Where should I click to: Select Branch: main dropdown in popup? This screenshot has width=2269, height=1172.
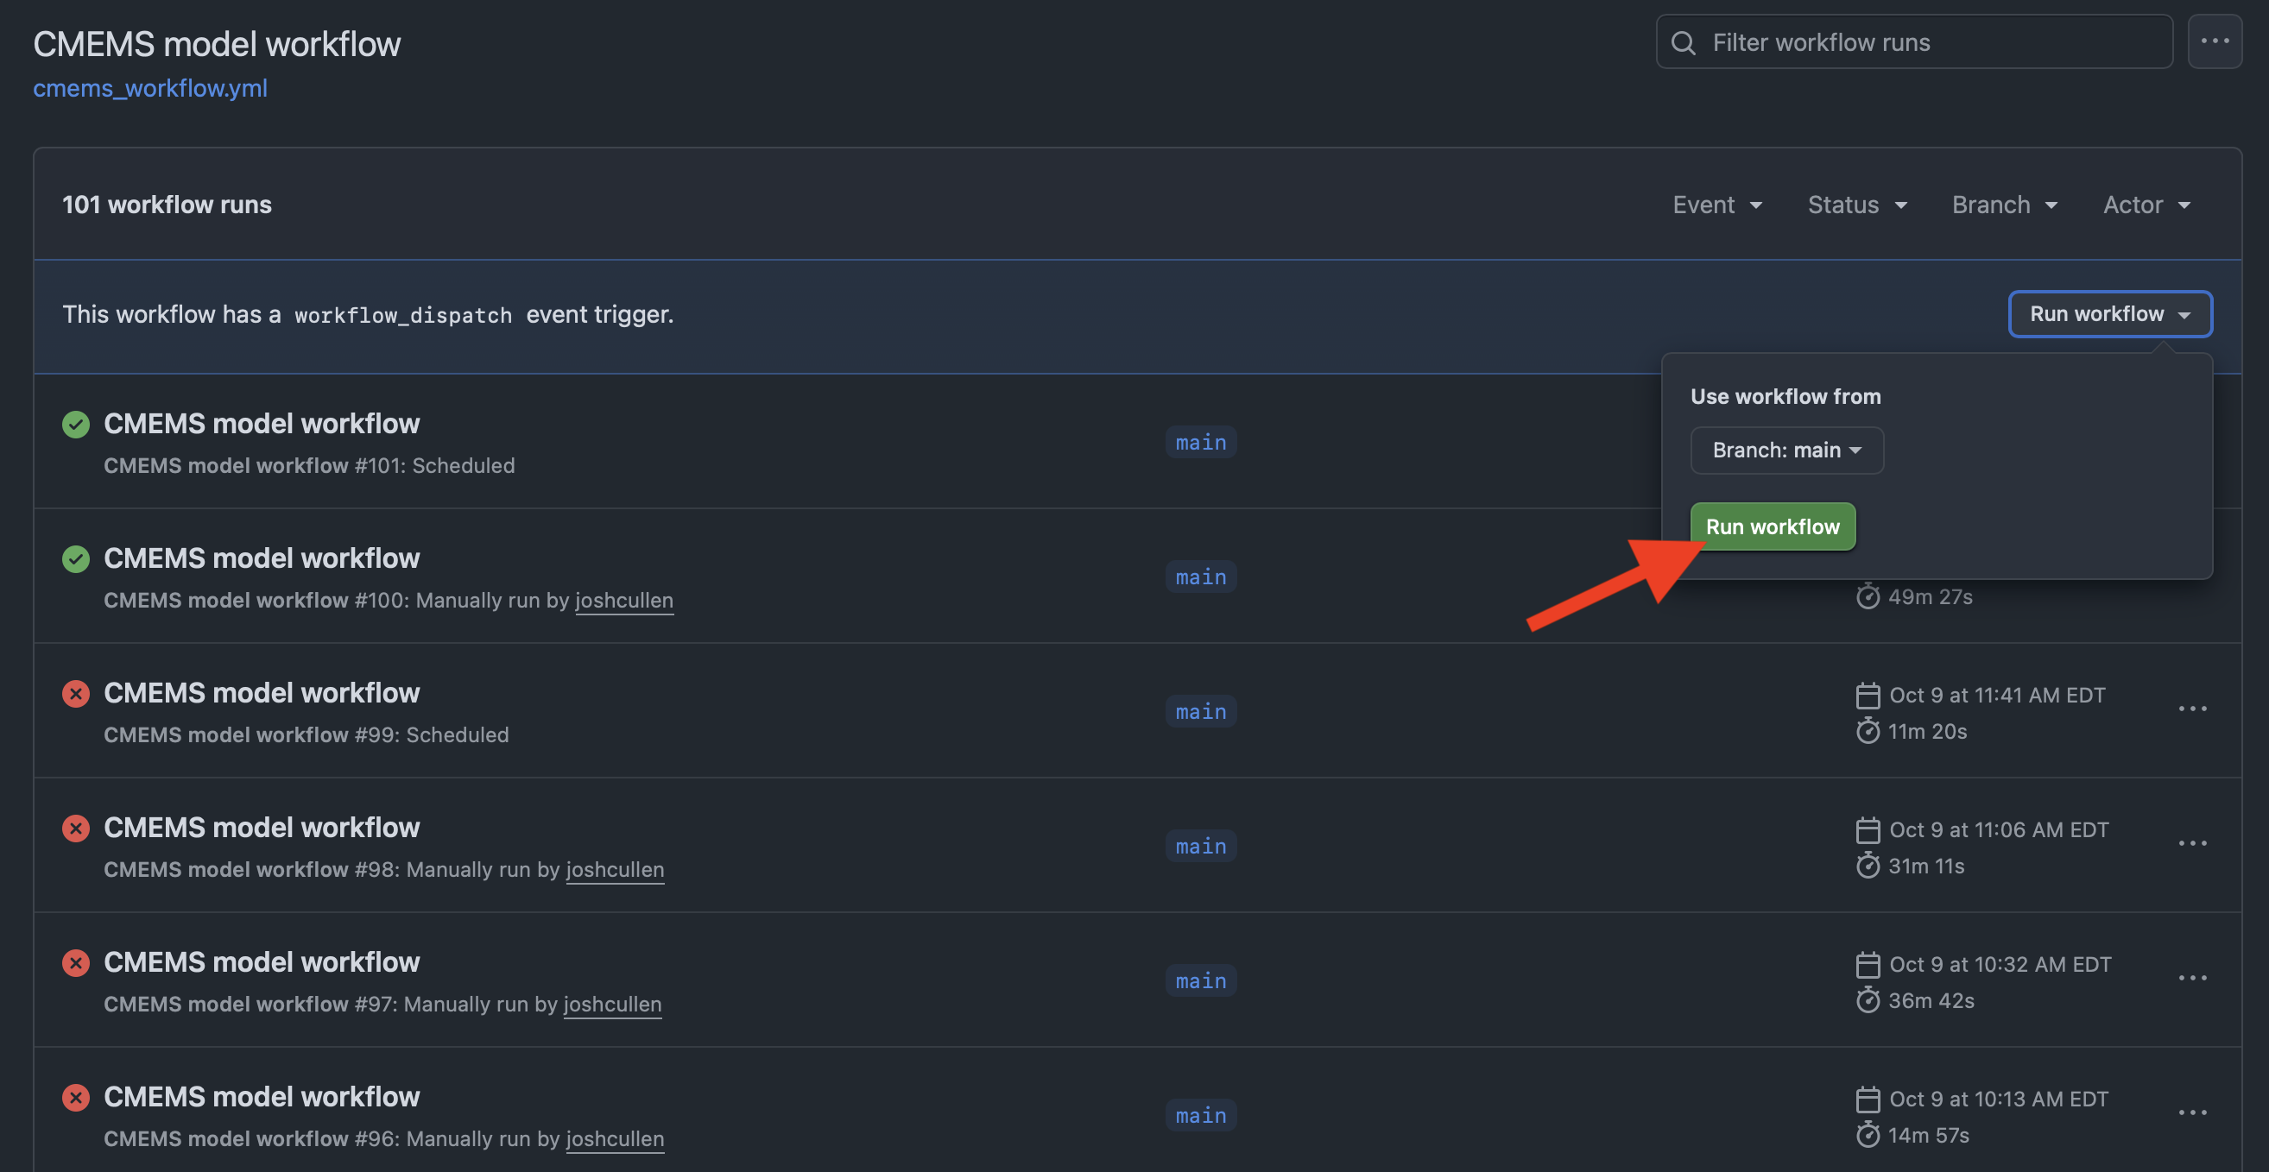1786,450
